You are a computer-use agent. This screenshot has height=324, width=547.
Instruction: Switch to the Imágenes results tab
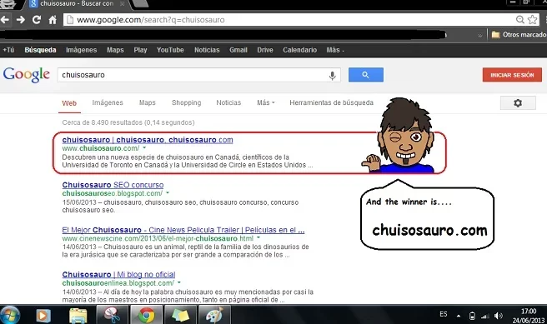click(108, 102)
